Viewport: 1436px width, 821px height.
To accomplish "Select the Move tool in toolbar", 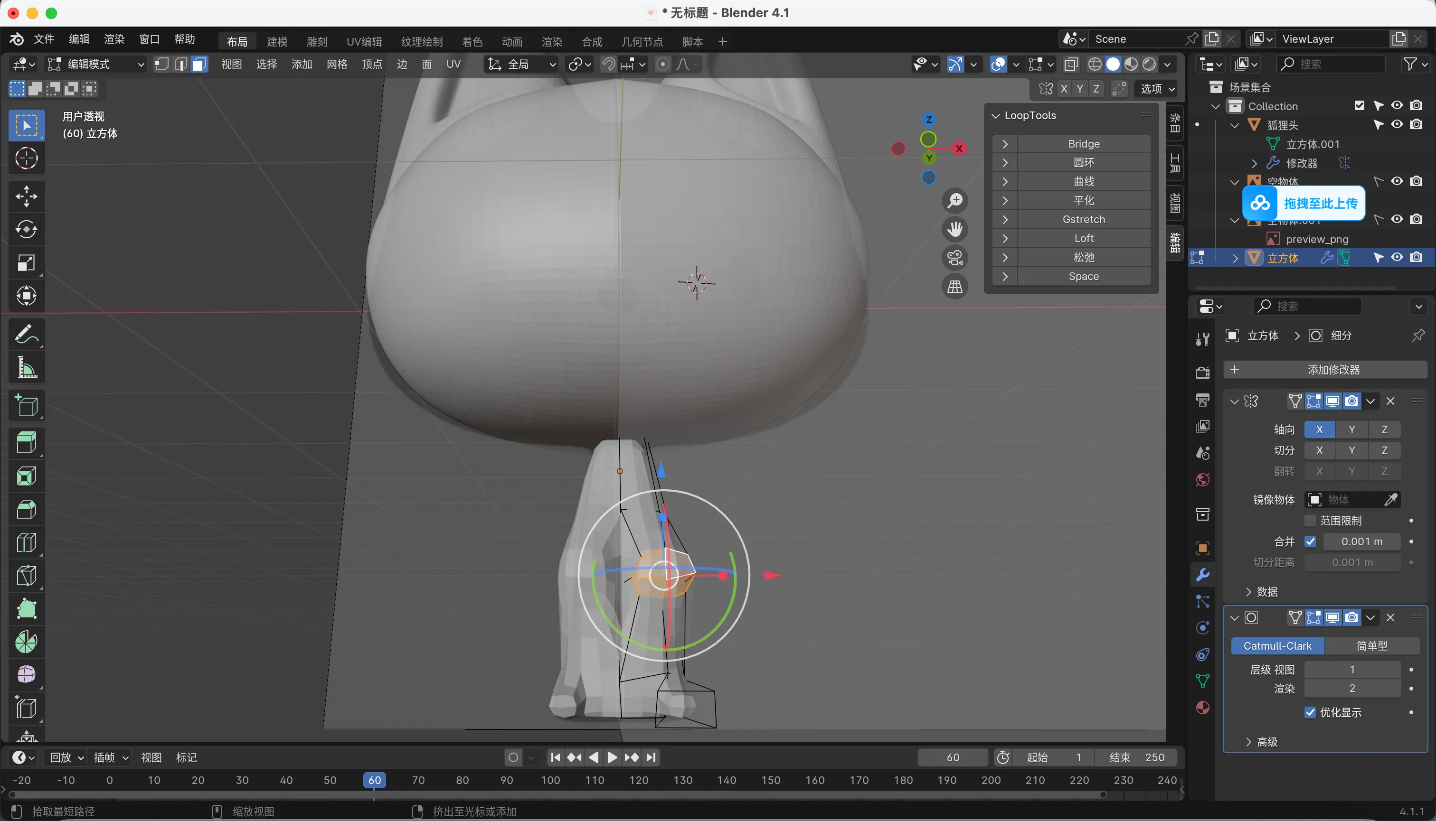I will 26,196.
